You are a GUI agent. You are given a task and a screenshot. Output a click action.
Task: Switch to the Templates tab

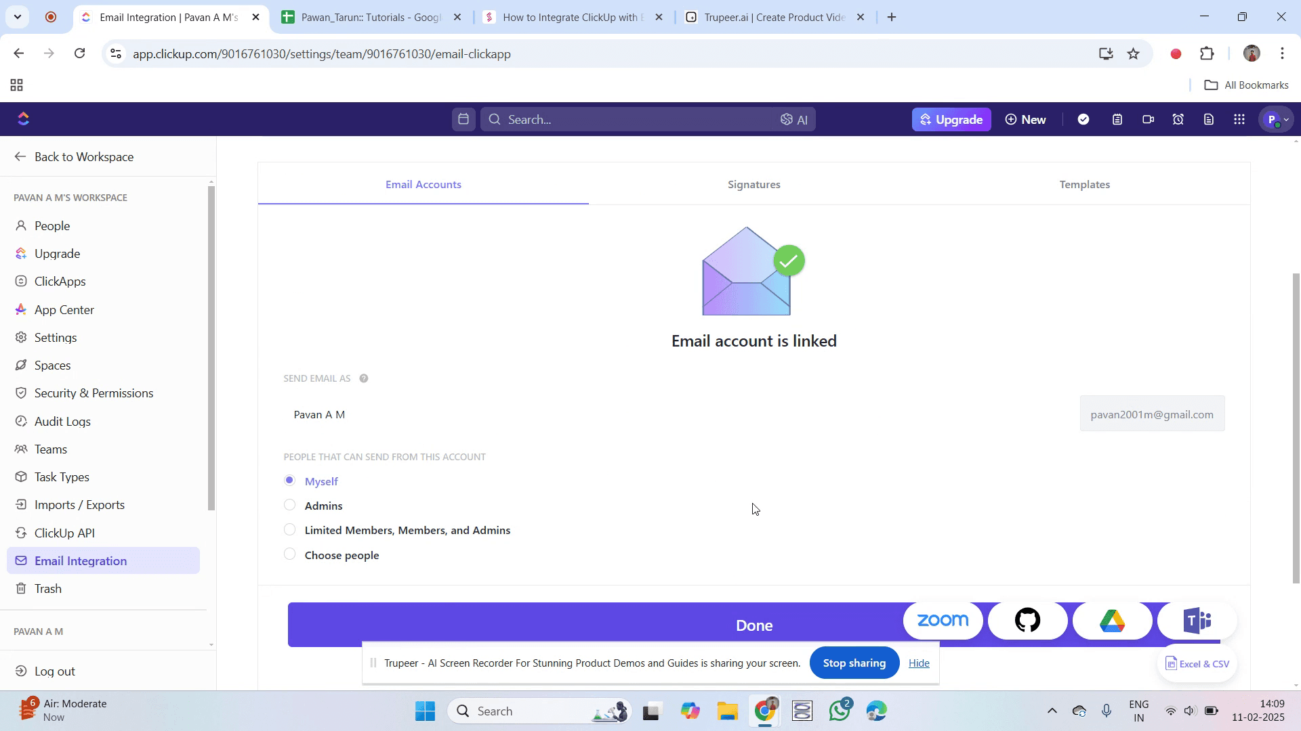pyautogui.click(x=1084, y=184)
